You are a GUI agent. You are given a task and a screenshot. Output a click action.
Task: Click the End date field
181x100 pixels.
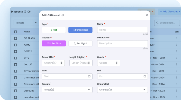pyautogui.click(x=122, y=76)
